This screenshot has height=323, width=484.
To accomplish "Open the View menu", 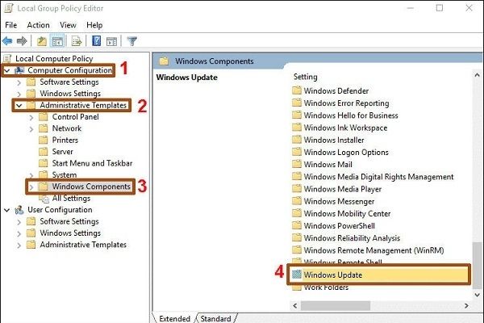I will tap(68, 25).
